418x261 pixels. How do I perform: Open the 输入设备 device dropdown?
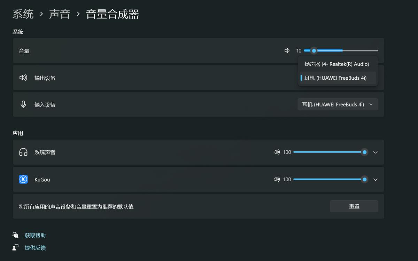click(338, 104)
